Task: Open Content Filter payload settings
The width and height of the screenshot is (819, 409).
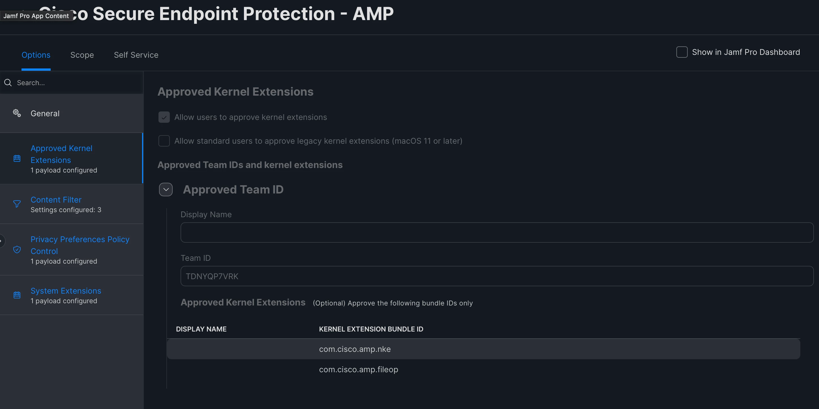Action: pyautogui.click(x=72, y=204)
